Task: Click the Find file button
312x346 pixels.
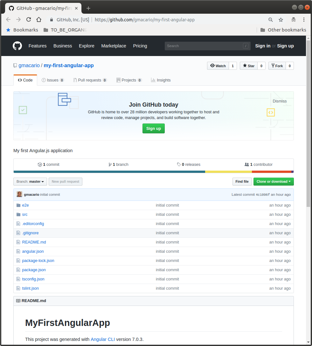Action: click(x=242, y=182)
